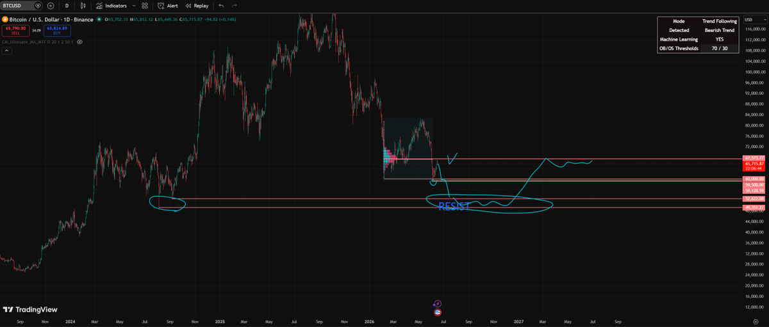Image resolution: width=769 pixels, height=327 pixels.
Task: Select the 52,622.08 price level label
Action: pos(754,199)
